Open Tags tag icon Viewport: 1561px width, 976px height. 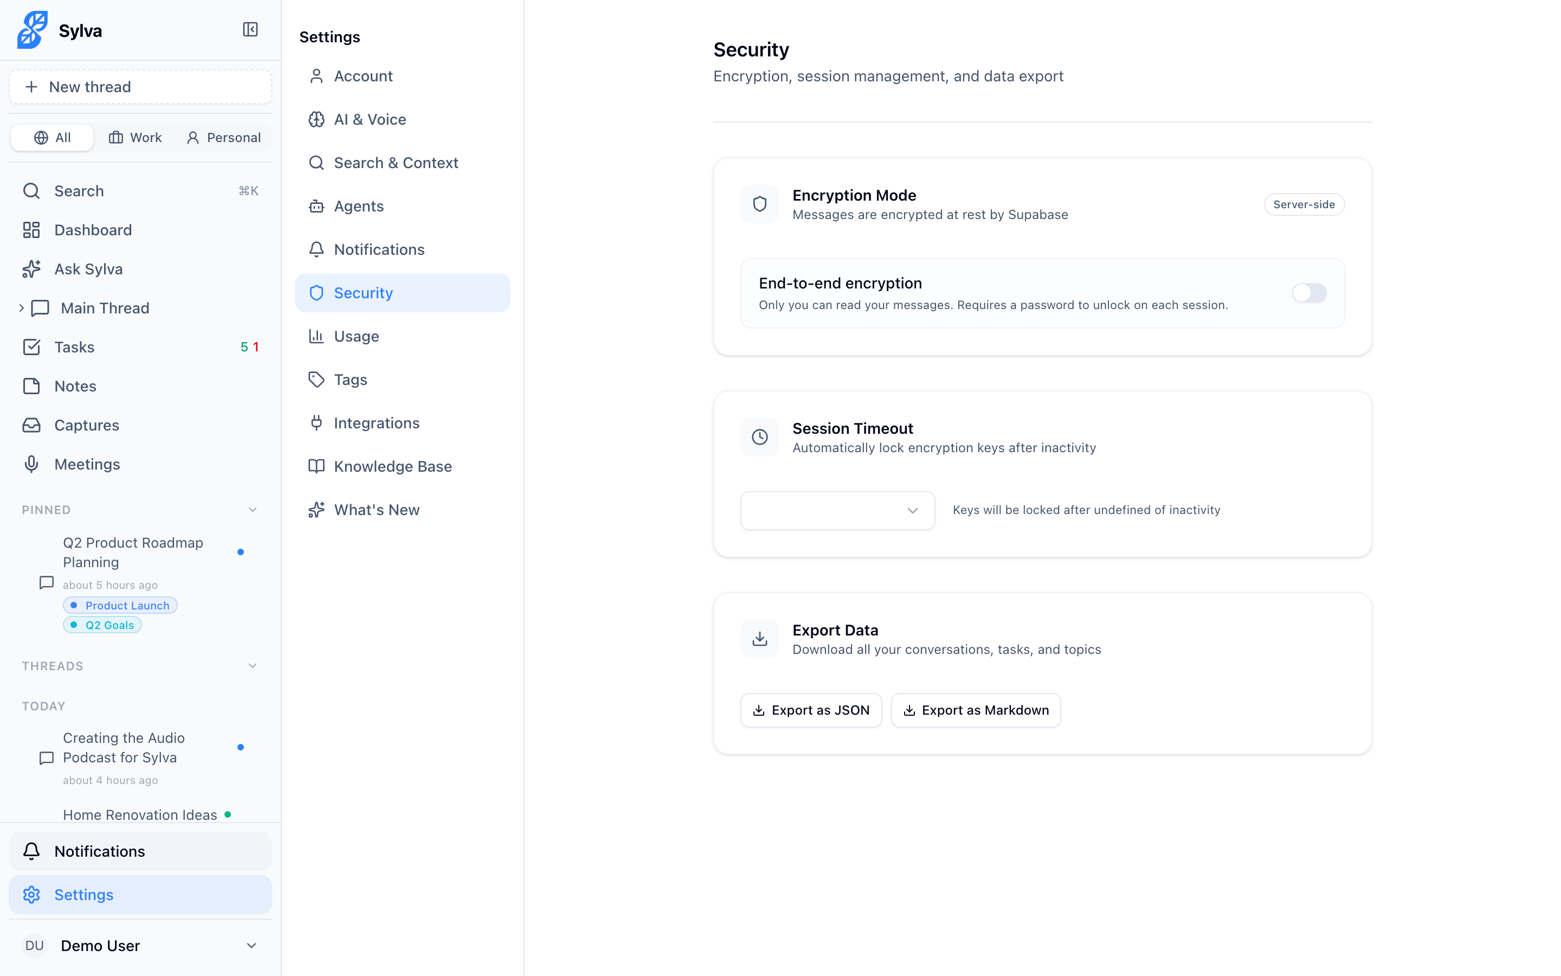(316, 380)
